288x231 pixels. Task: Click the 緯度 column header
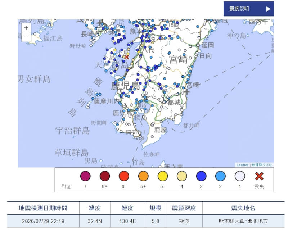pyautogui.click(x=95, y=208)
